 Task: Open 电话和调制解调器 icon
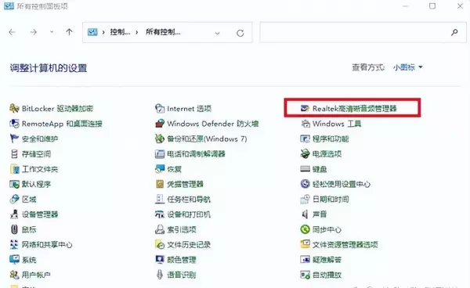160,154
